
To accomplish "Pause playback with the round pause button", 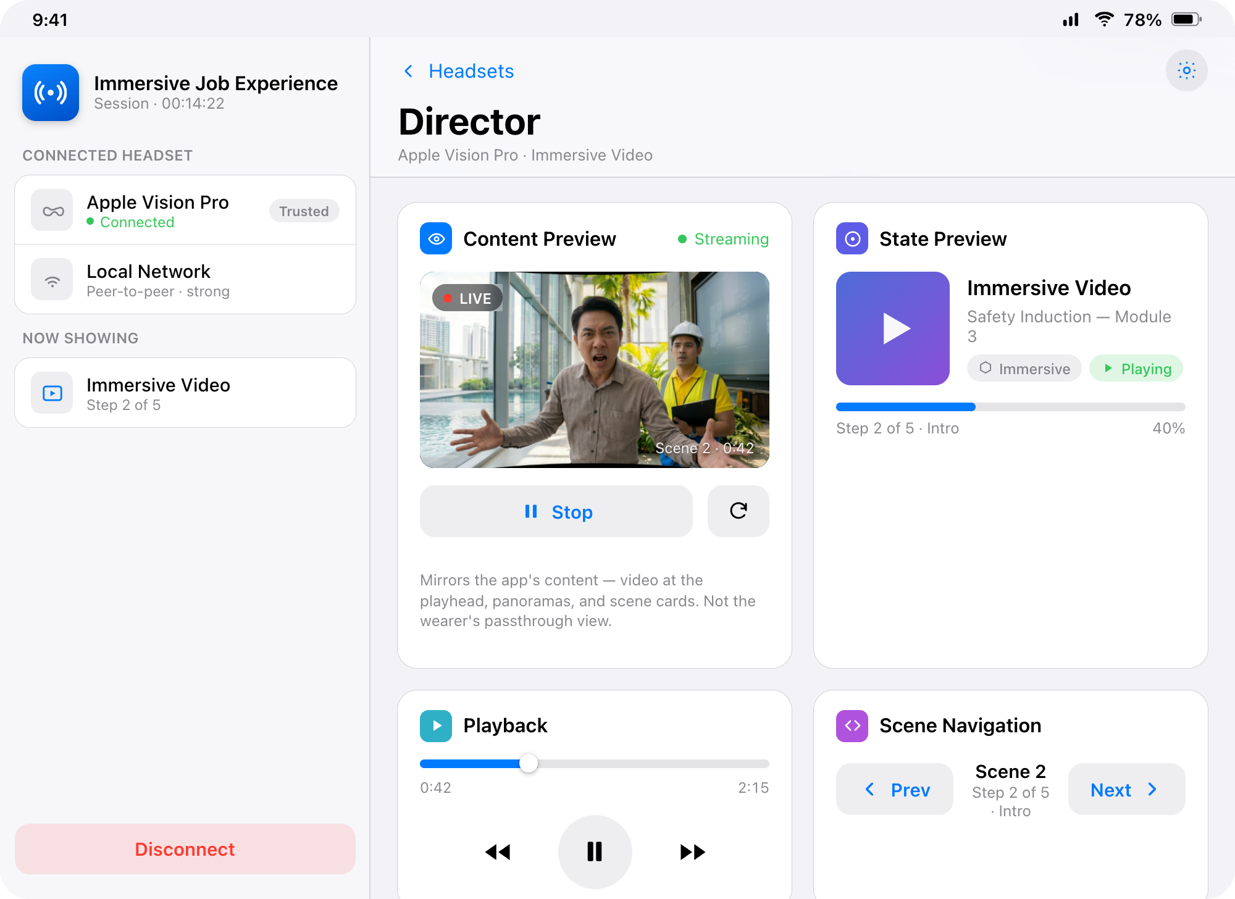I will point(595,852).
